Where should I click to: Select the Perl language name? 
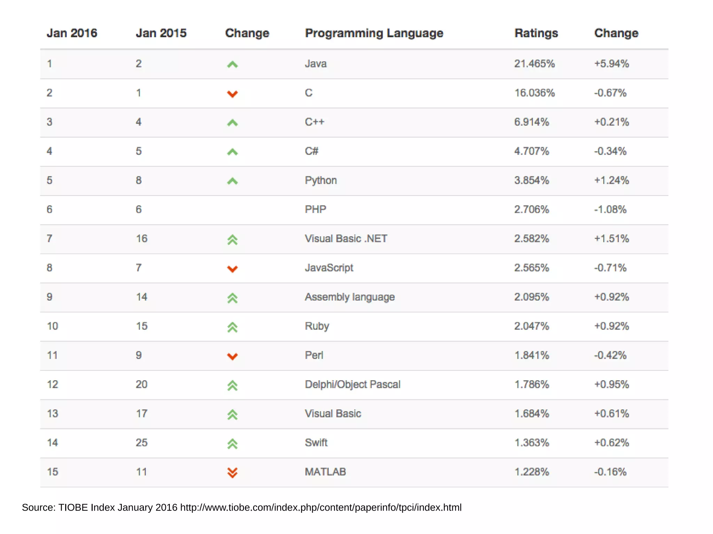pyautogui.click(x=314, y=355)
